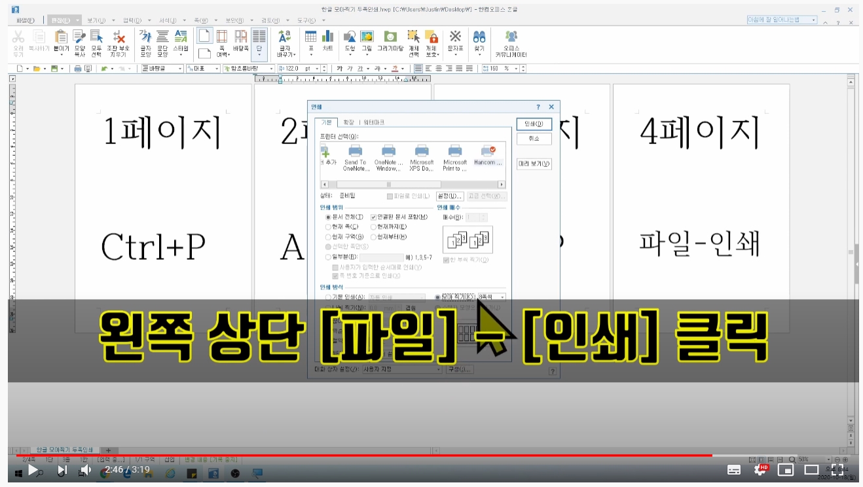Click the 그림 (picture) icon
Viewport: 863px width, 487px height.
pyautogui.click(x=367, y=37)
